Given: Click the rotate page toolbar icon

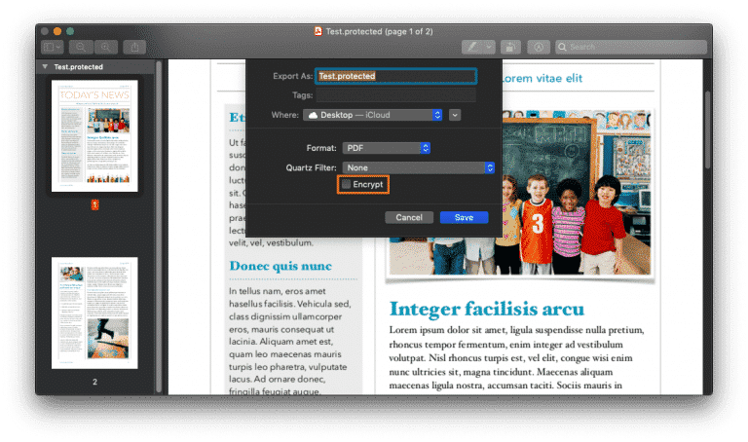Looking at the screenshot, I should [x=510, y=47].
